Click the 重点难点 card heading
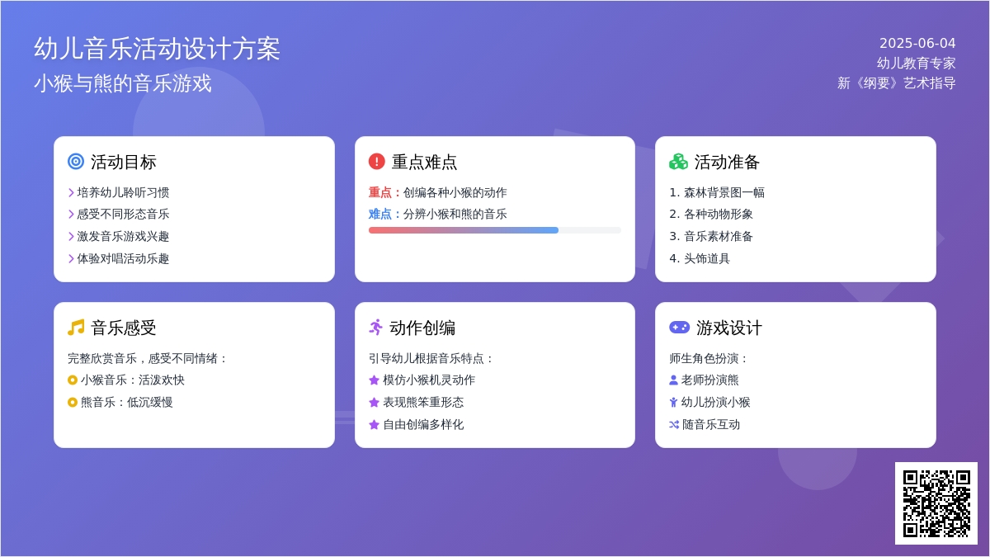The height and width of the screenshot is (557, 990). pyautogui.click(x=425, y=162)
